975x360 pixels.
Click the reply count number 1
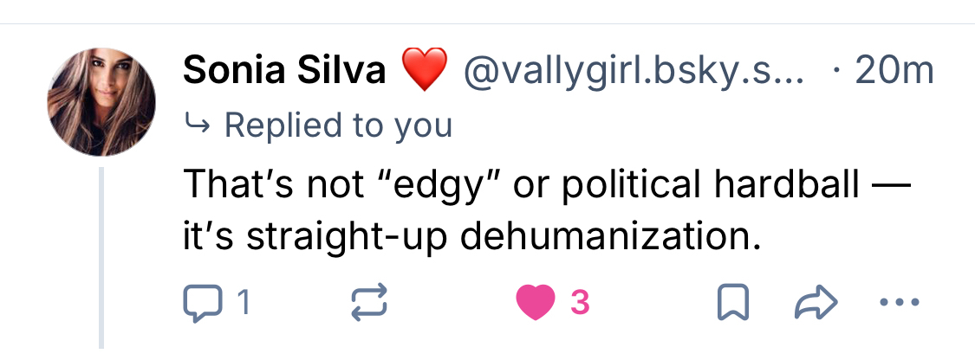(x=244, y=302)
